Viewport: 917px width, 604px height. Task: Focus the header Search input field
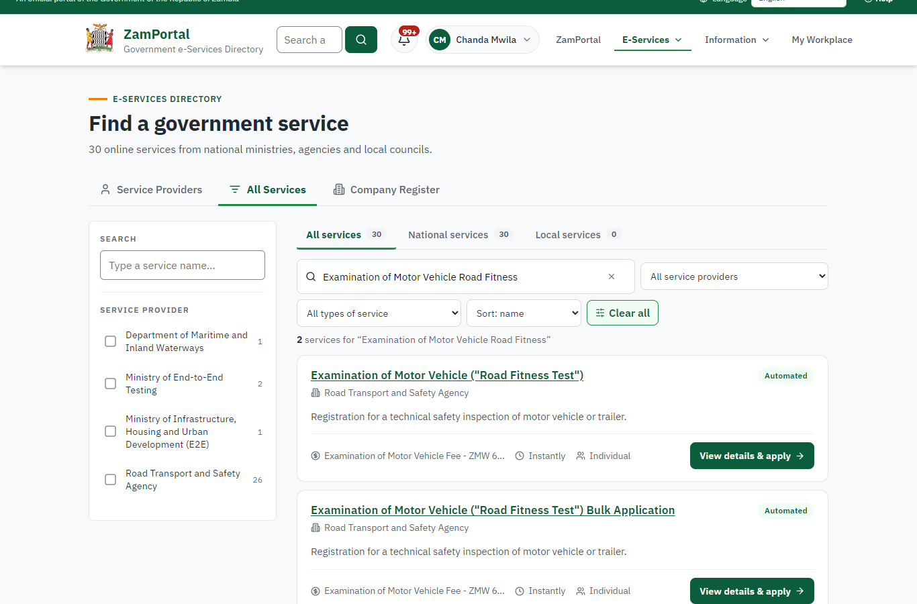309,40
